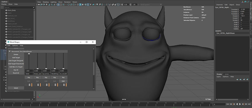
Task: Click the Reset All button
Action: pyautogui.click(x=16, y=73)
